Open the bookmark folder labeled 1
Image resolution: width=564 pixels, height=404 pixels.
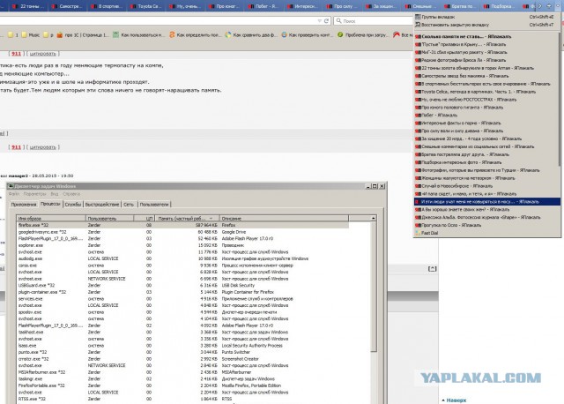[13, 35]
